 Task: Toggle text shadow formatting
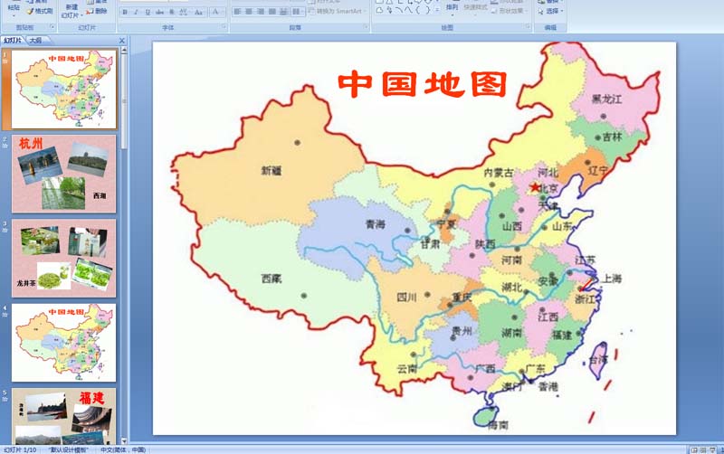171,12
